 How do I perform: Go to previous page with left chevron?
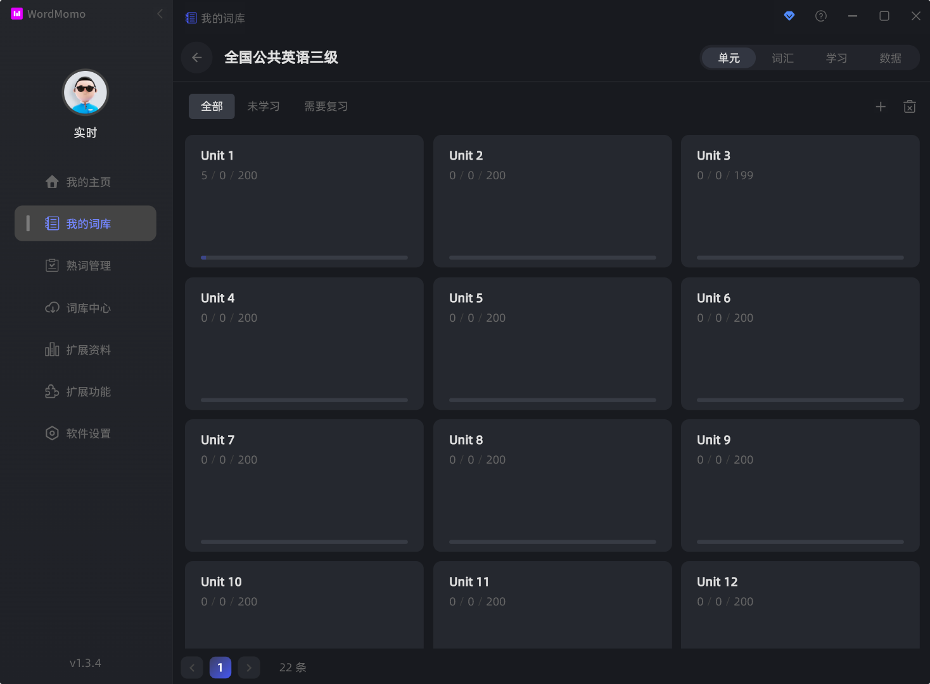pos(192,668)
